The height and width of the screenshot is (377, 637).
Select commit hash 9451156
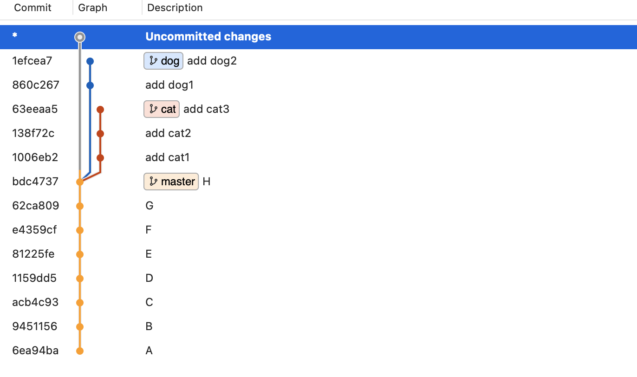[35, 326]
